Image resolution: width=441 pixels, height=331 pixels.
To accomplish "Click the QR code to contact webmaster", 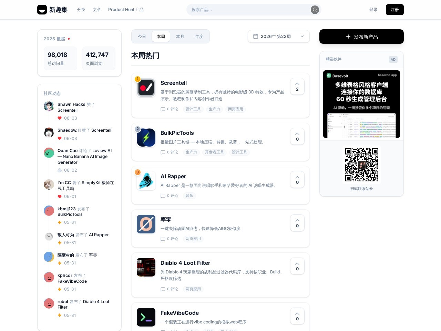I will [x=362, y=165].
